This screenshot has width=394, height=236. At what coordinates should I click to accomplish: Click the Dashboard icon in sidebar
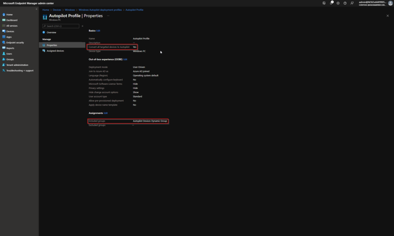tap(4, 20)
